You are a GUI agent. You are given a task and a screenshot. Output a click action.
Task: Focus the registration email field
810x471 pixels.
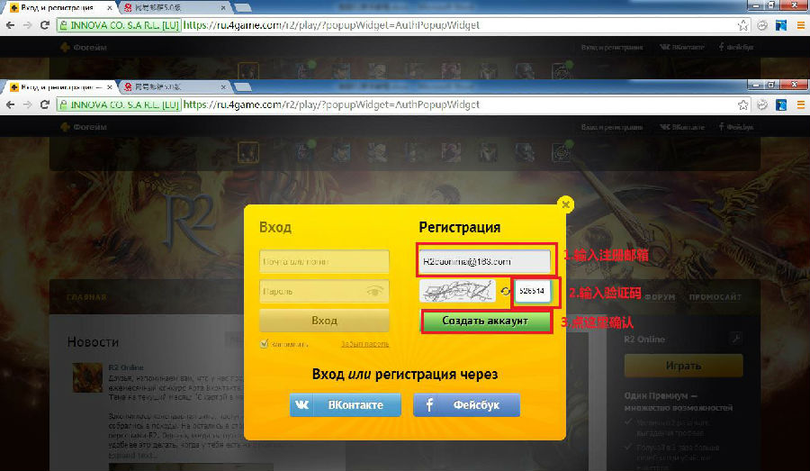(x=485, y=261)
